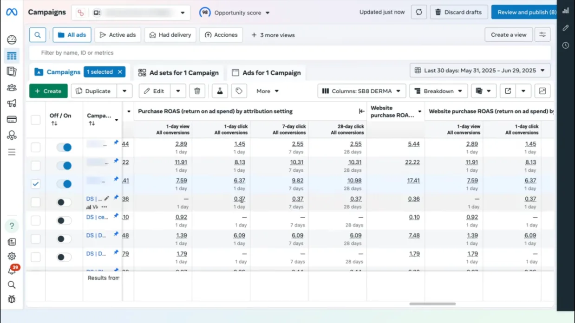
Task: Open the Website purchase ROAS column menu
Action: coord(419,111)
